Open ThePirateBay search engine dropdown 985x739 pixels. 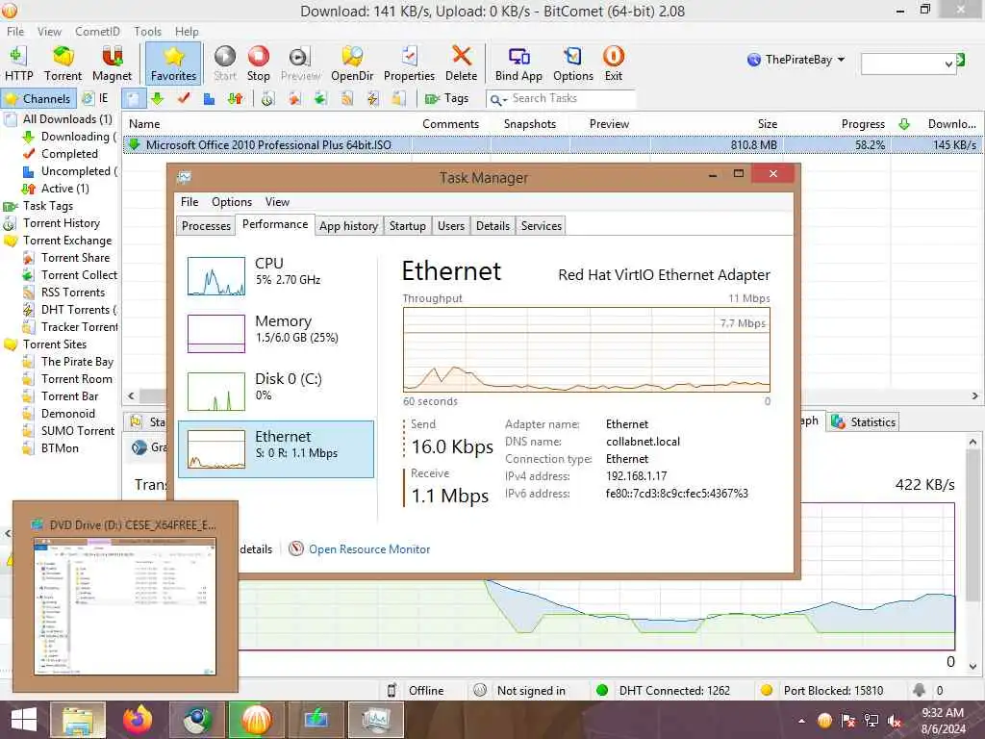click(796, 60)
